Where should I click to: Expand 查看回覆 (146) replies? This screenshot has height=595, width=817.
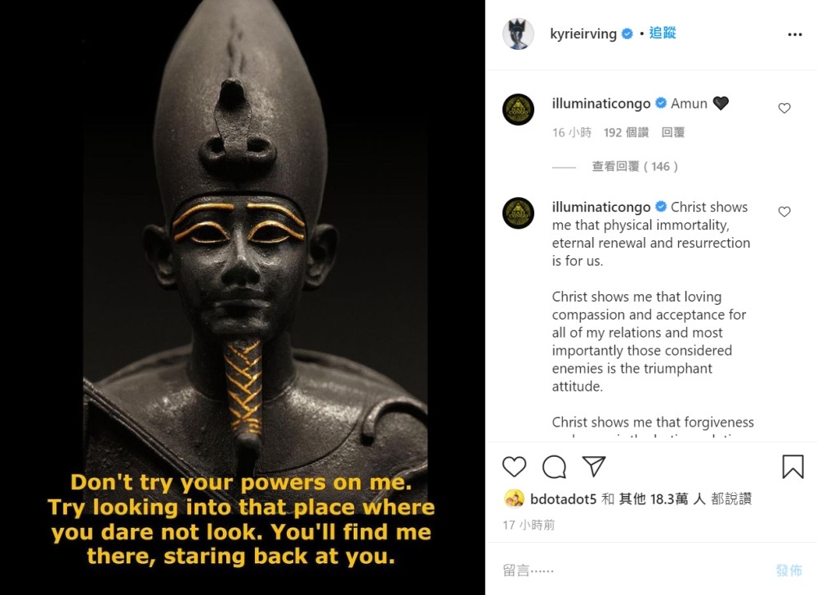click(635, 167)
